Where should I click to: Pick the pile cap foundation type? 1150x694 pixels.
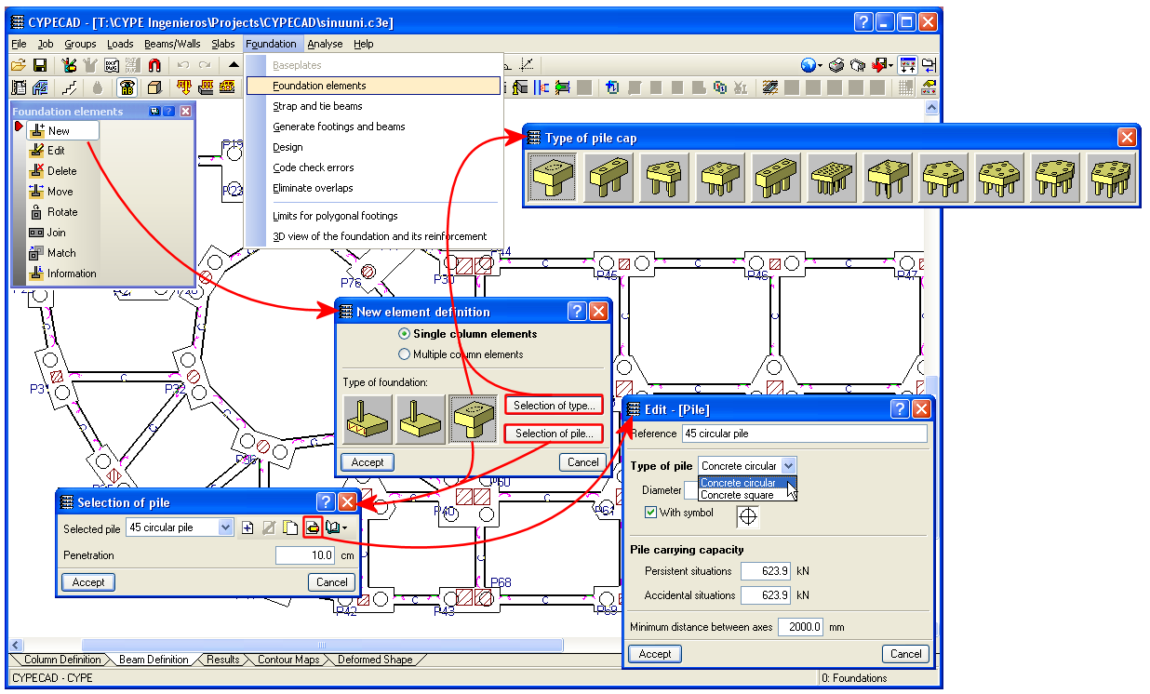coord(474,420)
